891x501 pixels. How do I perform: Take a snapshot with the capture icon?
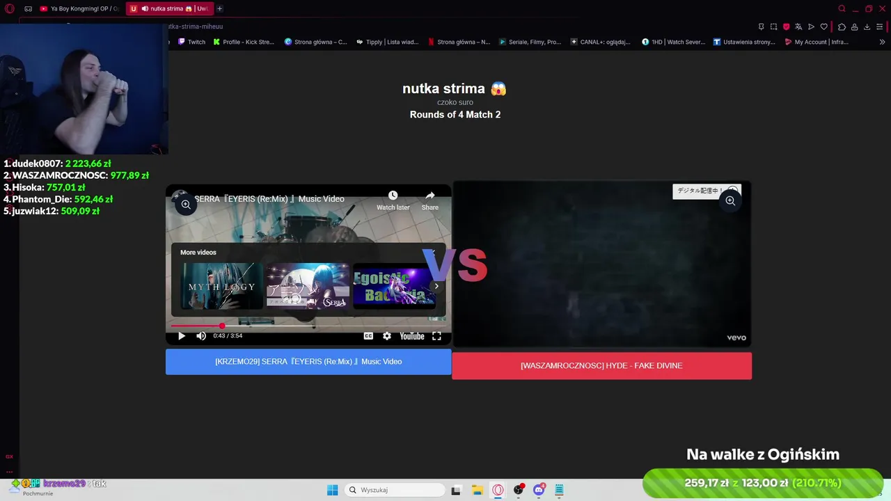click(773, 26)
